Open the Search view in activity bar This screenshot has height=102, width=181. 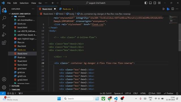pyautogui.click(x=4, y=18)
